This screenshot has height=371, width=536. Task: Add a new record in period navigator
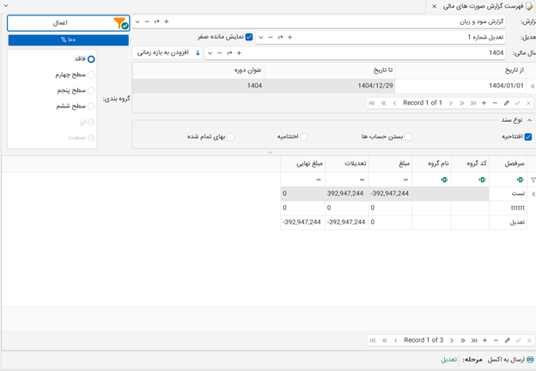pyautogui.click(x=484, y=103)
